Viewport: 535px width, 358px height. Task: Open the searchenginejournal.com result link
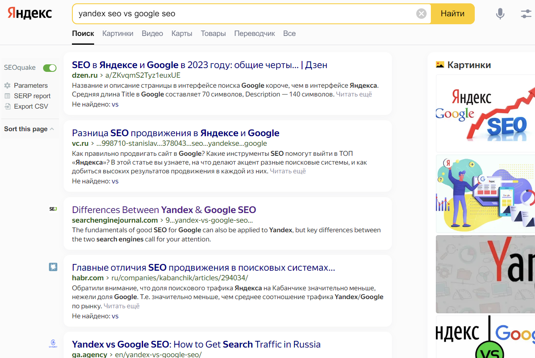click(164, 210)
